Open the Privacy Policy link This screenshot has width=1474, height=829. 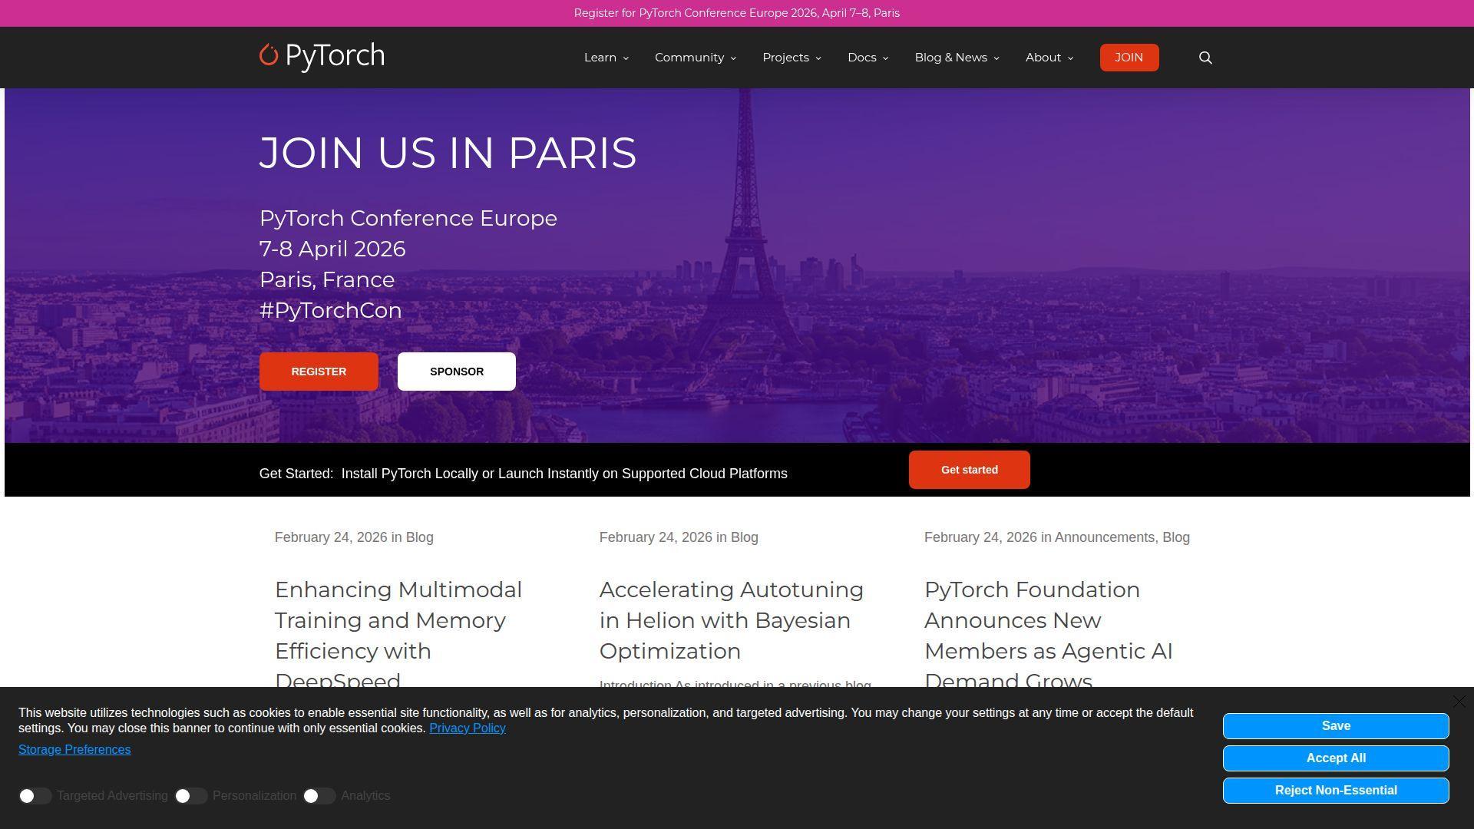[x=467, y=728]
